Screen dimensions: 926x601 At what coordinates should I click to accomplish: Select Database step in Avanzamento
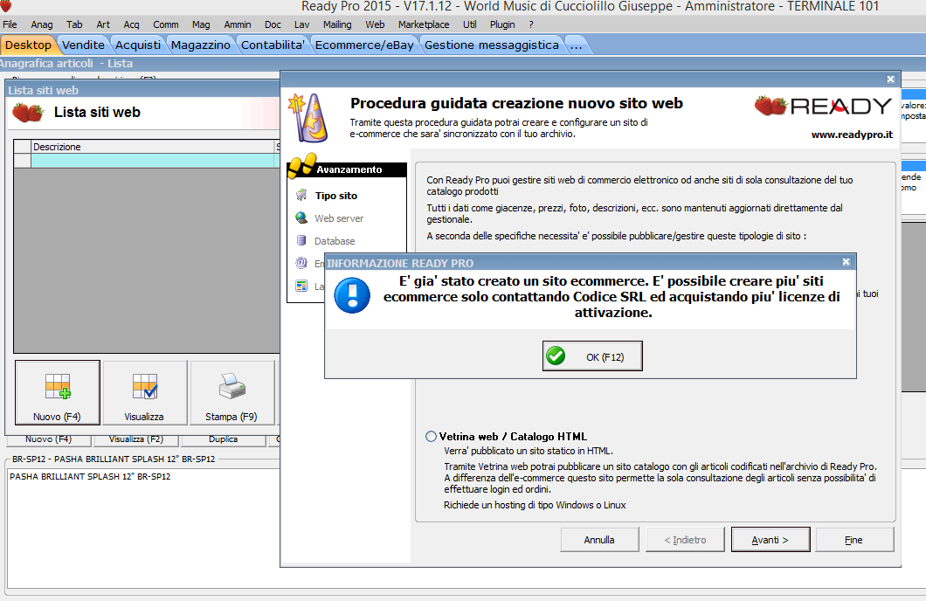click(335, 241)
